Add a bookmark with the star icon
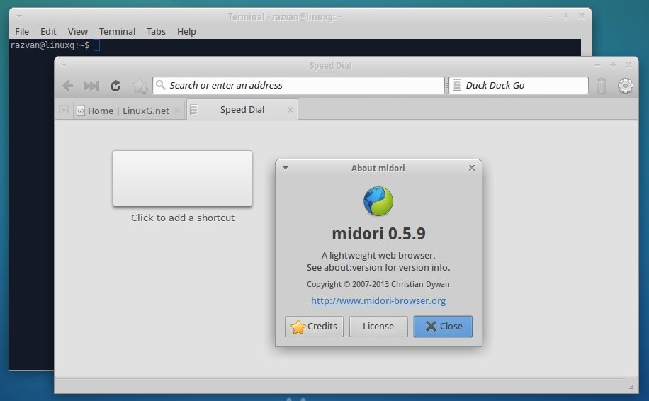Image resolution: width=649 pixels, height=401 pixels. (x=140, y=86)
